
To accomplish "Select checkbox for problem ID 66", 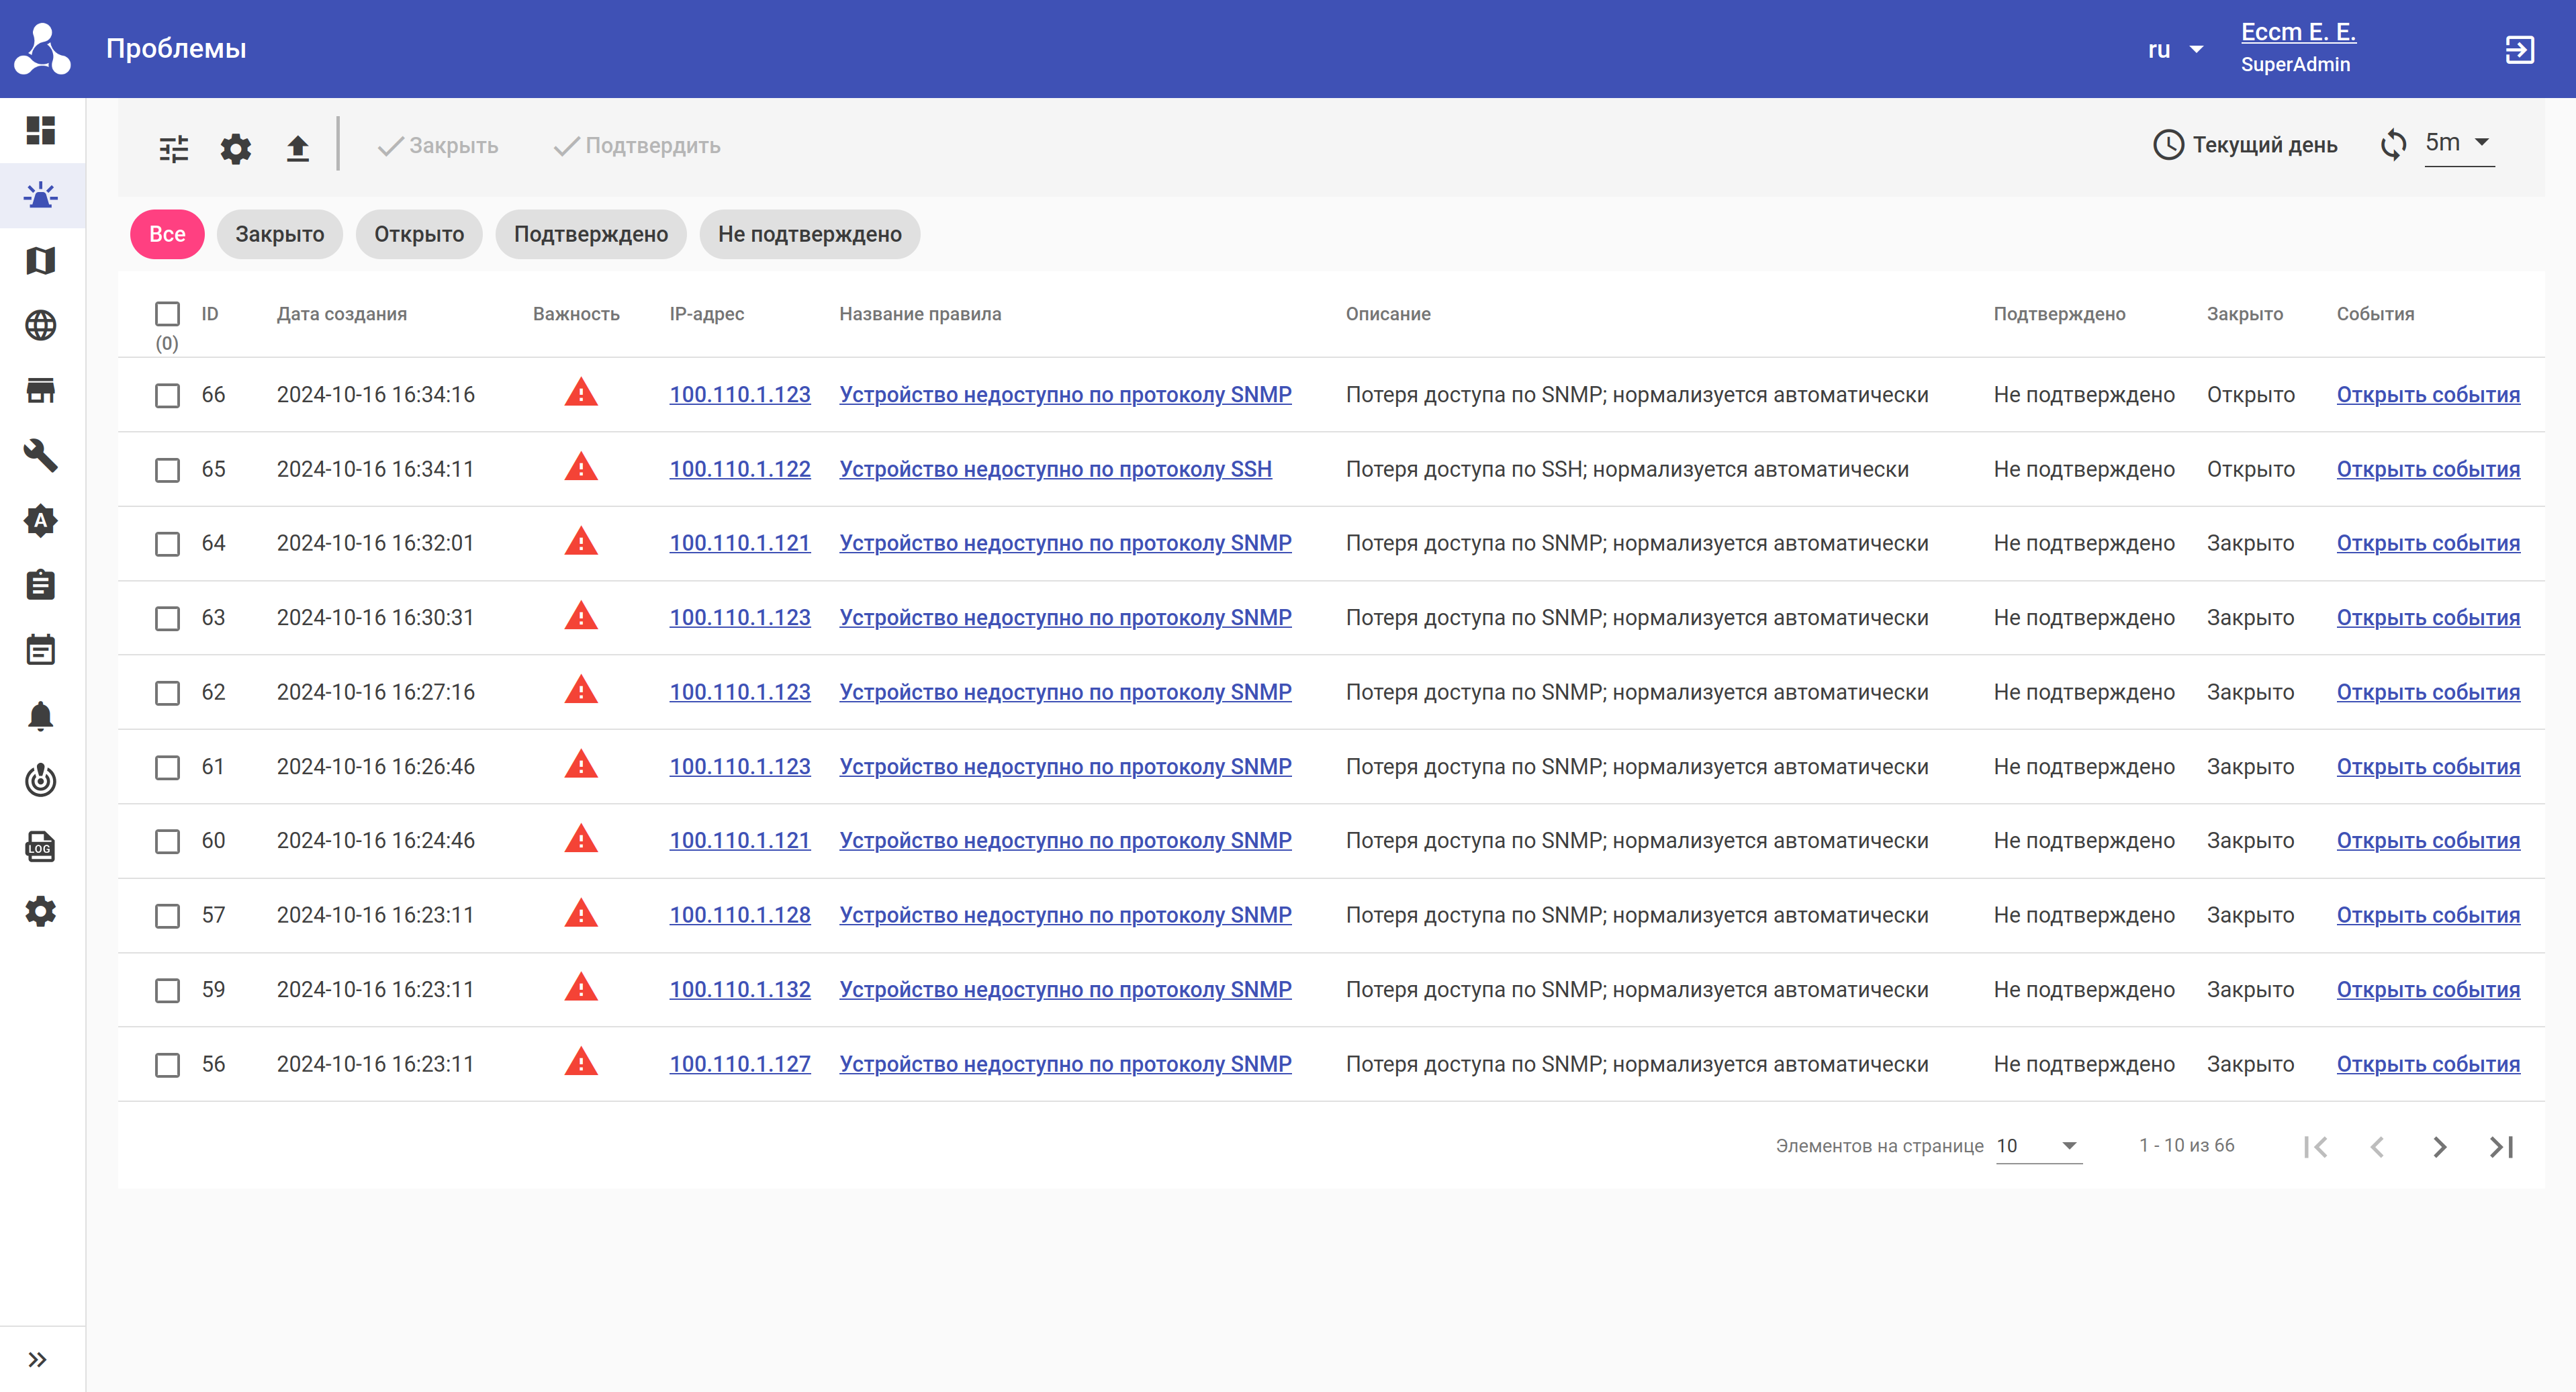I will pyautogui.click(x=167, y=395).
